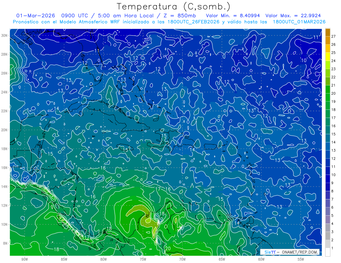Click "Valor Min. = 8.40994" value
Screen dimensions: 341x263
pos(233,16)
